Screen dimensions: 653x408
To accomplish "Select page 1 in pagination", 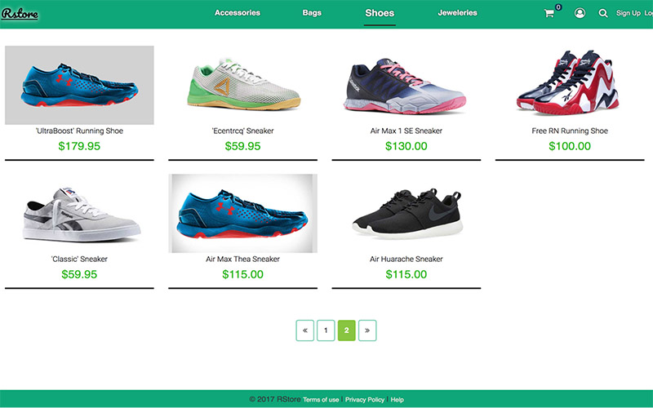I will tap(326, 330).
